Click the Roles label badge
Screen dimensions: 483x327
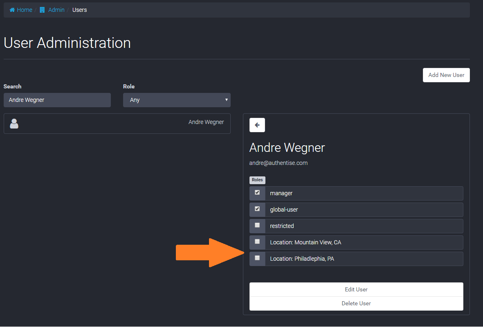[x=257, y=180]
